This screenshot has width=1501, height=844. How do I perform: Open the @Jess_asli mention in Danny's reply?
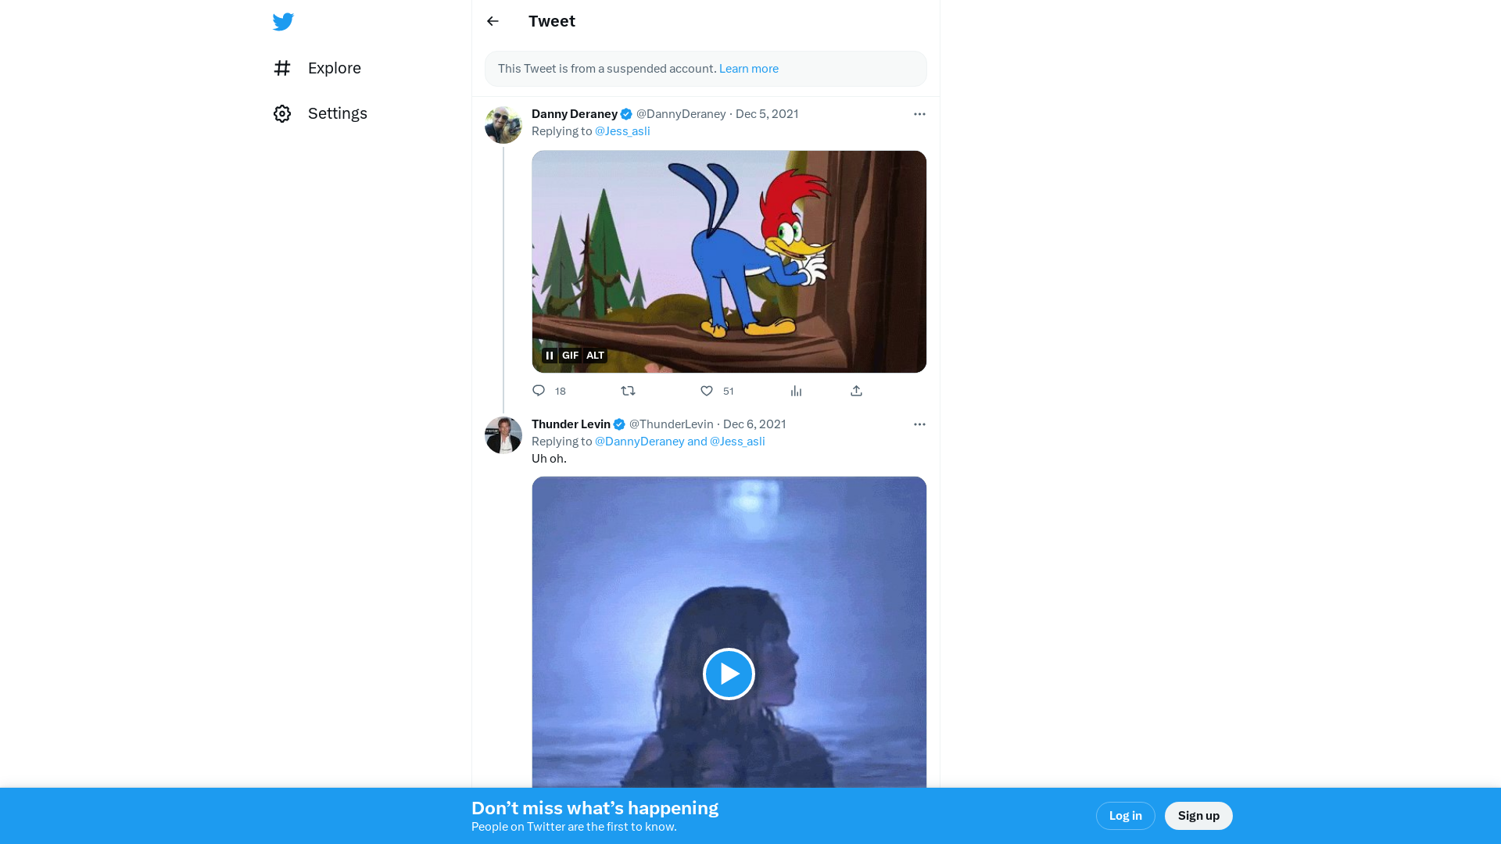[622, 131]
